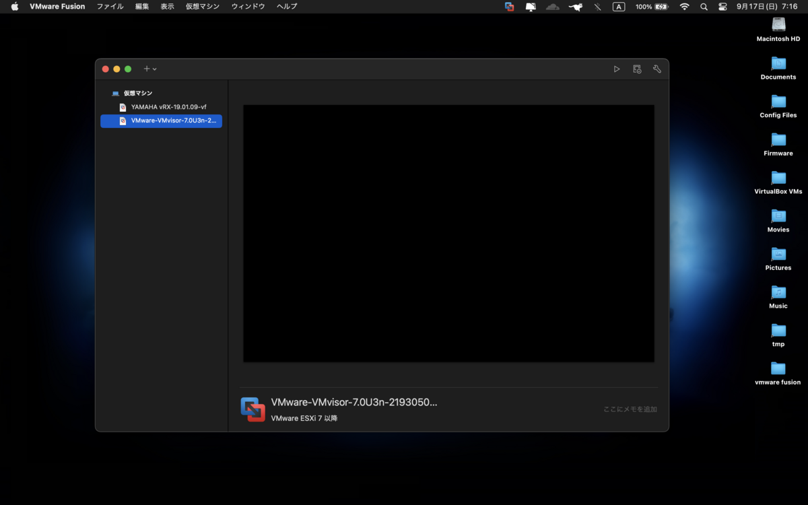
Task: Select YAMAHA vRX-19.01.09-vf in the sidebar
Action: [x=161, y=107]
